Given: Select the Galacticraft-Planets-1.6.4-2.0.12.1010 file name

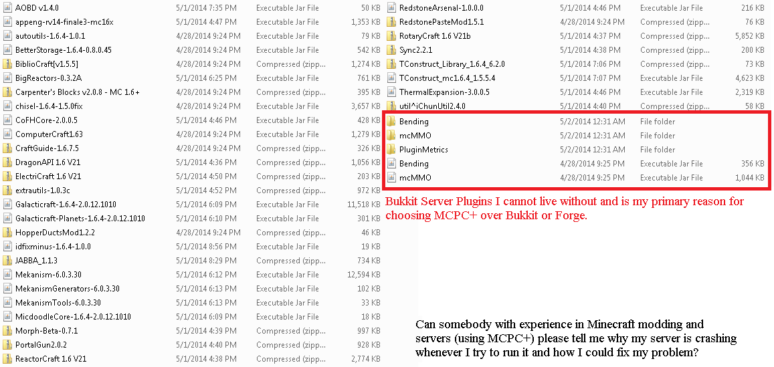Looking at the screenshot, I should (80, 219).
